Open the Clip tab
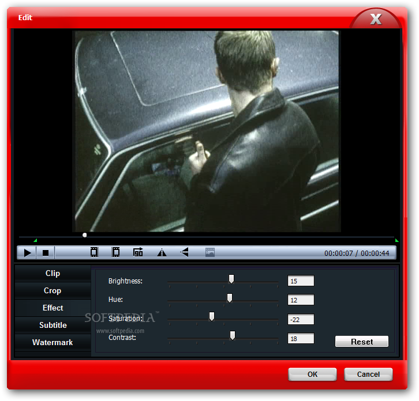This screenshot has width=419, height=401. tap(53, 274)
